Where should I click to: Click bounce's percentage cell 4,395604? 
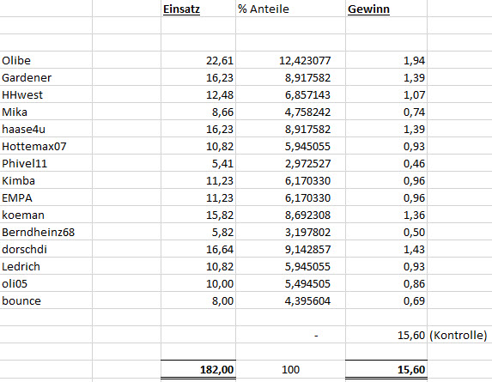290,301
